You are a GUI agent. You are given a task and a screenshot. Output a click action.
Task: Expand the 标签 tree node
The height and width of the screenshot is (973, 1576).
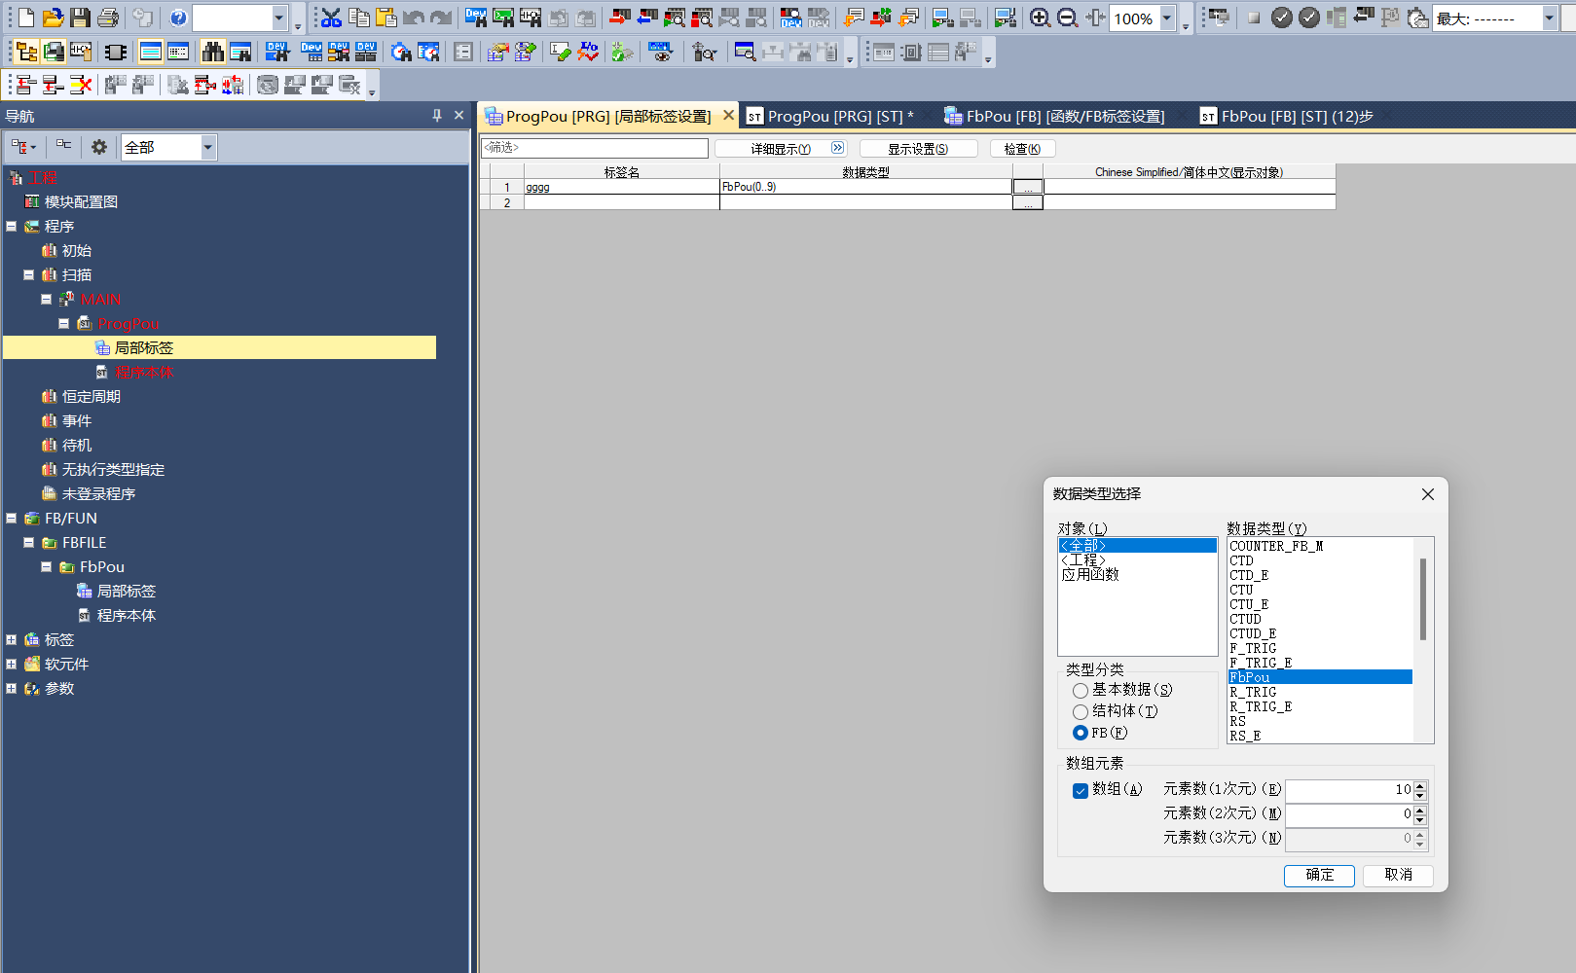tap(12, 639)
